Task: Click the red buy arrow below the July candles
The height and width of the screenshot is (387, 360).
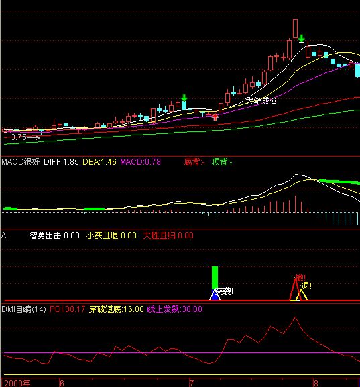Action: [215, 117]
